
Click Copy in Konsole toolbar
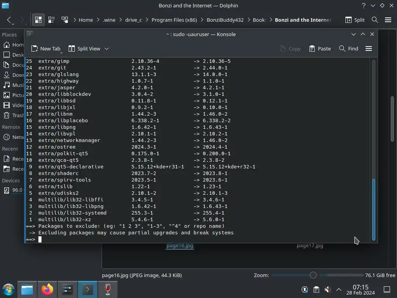[290, 49]
